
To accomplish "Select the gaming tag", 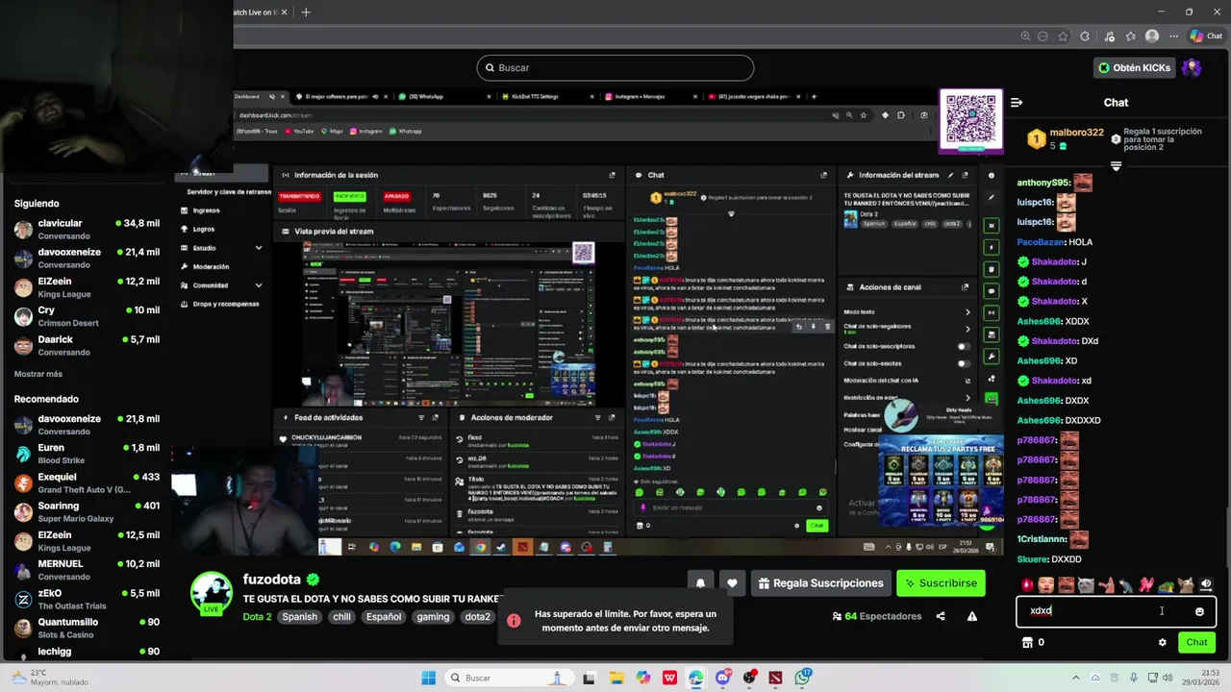I will (433, 617).
